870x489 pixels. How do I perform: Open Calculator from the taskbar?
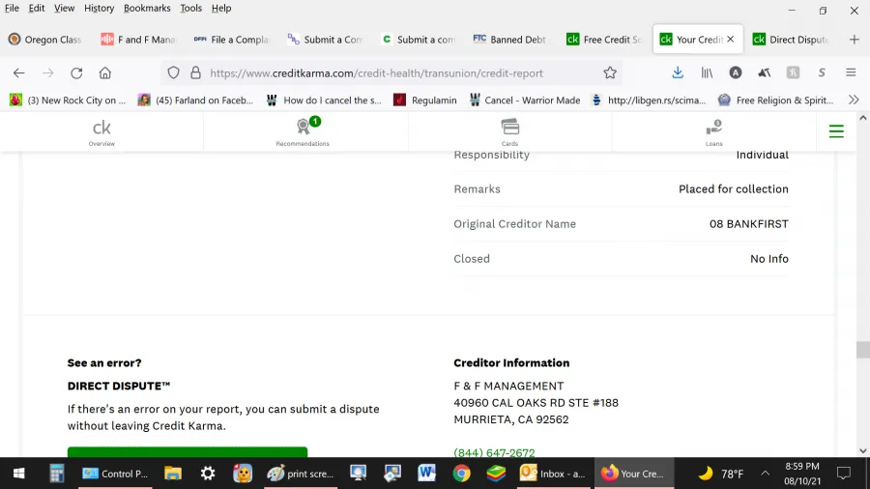click(57, 474)
